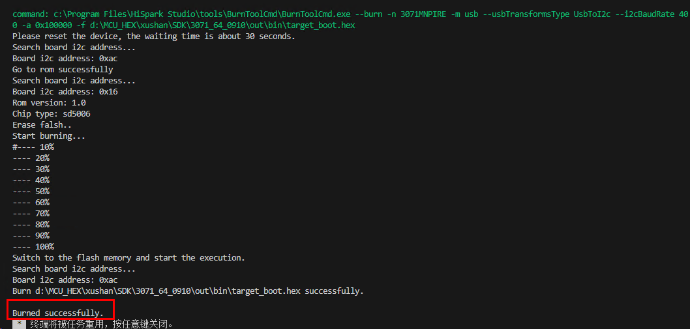
Task: Click the first 'Board i2c address: 0xac' line
Action: [x=65, y=59]
